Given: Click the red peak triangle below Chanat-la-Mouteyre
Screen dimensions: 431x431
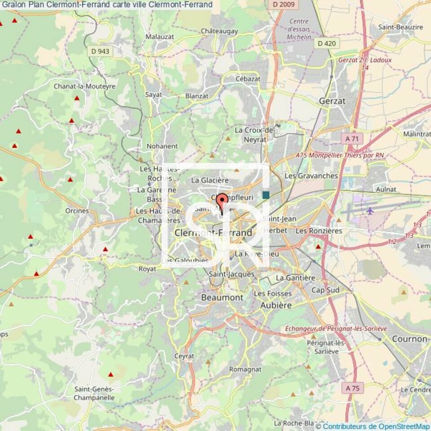Looking at the screenshot, I should [x=77, y=98].
